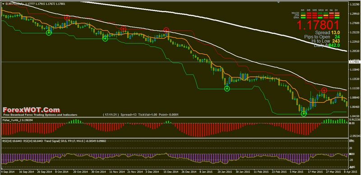Viewport: 361px width, 175px height.
Task: Click the 1.08840 price axis label
Action: (x=355, y=97)
